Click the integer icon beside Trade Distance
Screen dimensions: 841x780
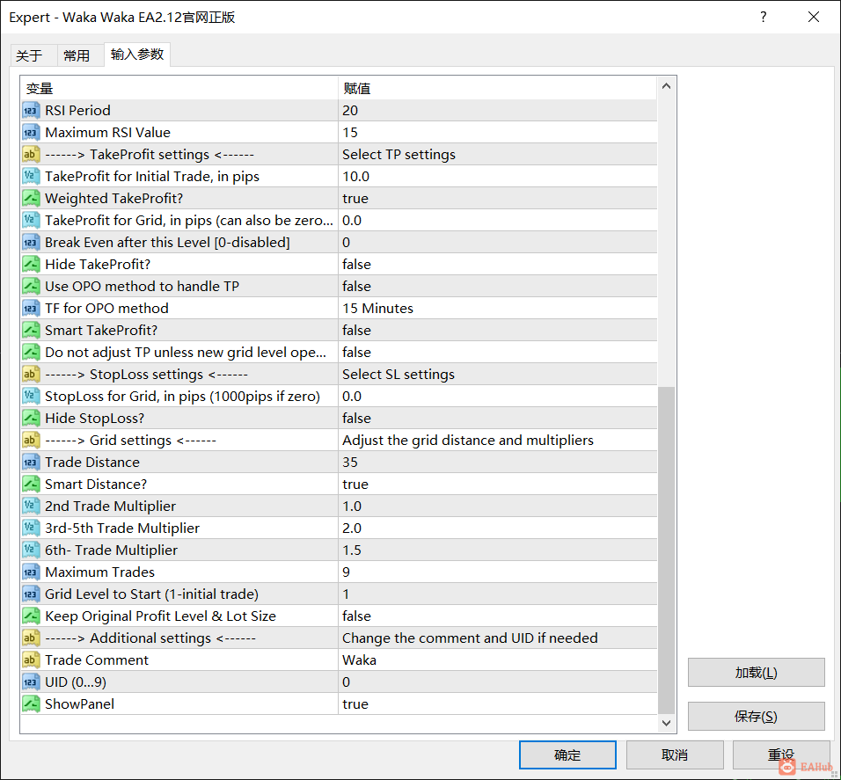[x=31, y=462]
